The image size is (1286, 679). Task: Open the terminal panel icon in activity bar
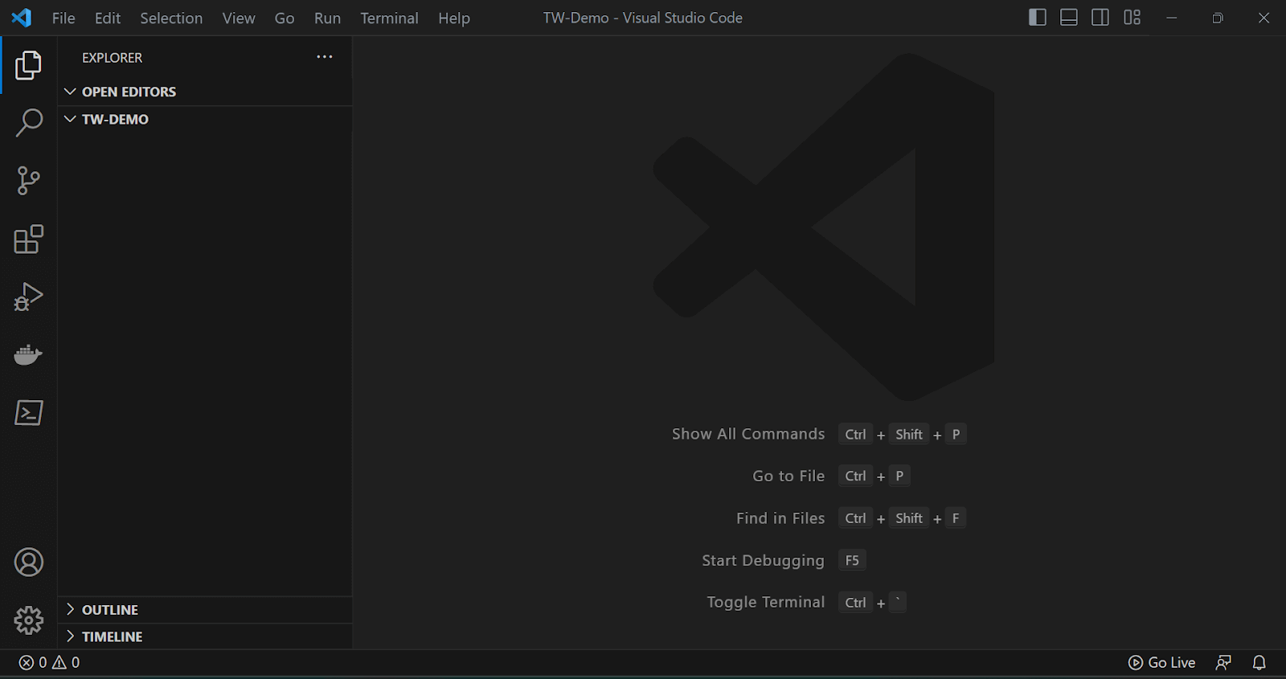coord(28,413)
